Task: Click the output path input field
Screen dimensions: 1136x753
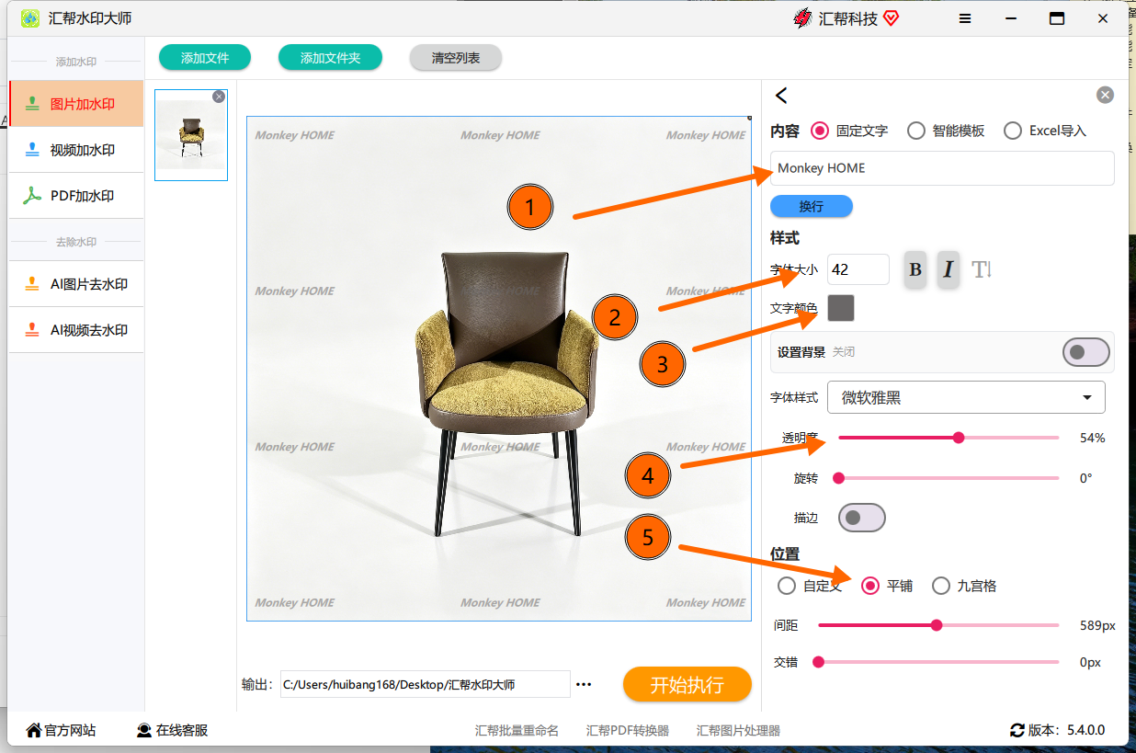Action: pos(426,684)
